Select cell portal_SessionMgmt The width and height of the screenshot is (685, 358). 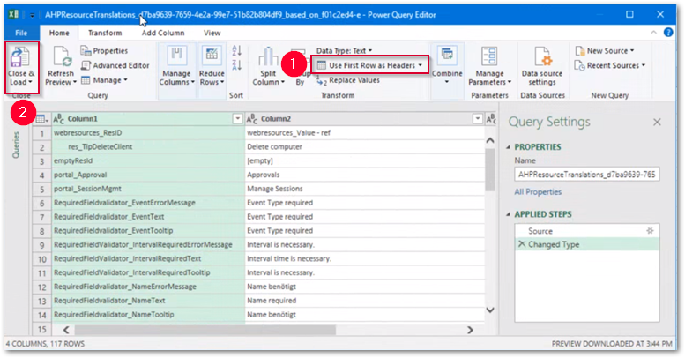148,189
